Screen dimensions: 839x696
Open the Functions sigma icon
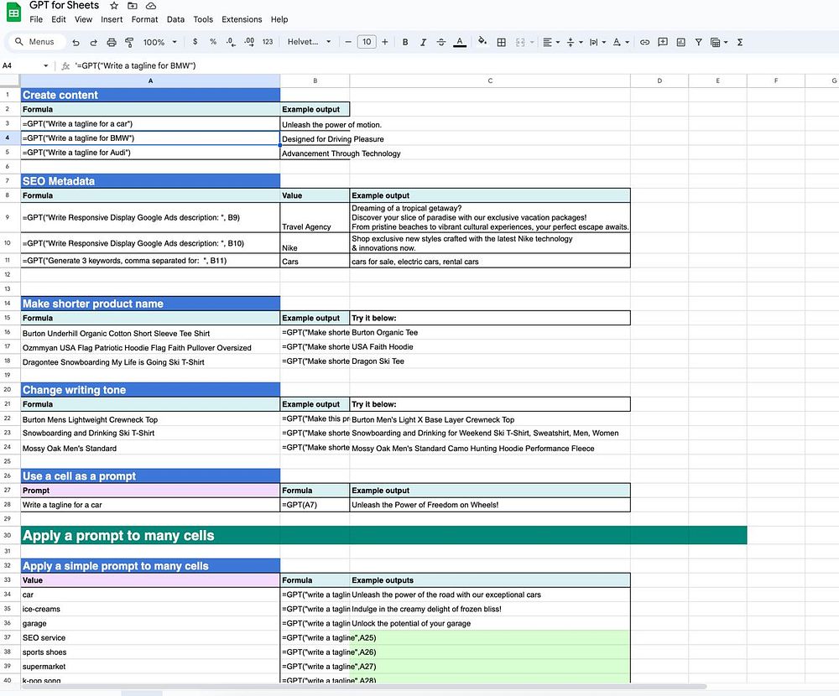(x=739, y=42)
